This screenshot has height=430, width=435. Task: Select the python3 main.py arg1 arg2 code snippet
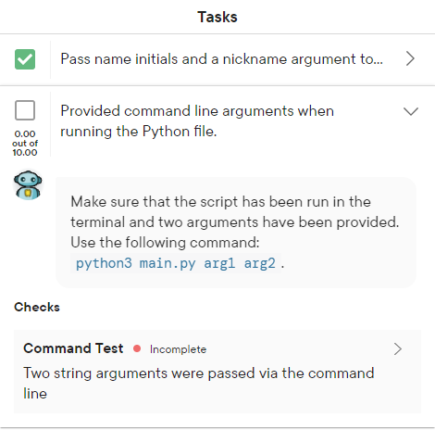click(176, 263)
